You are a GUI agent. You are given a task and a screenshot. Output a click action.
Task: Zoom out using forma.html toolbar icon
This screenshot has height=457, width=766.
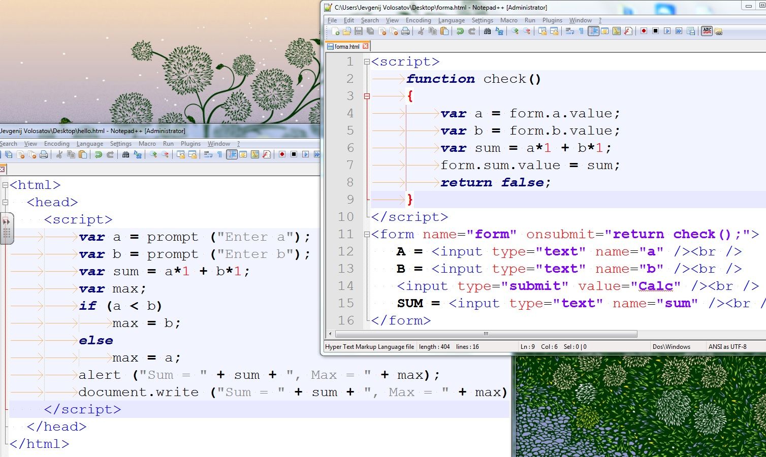[x=527, y=31]
